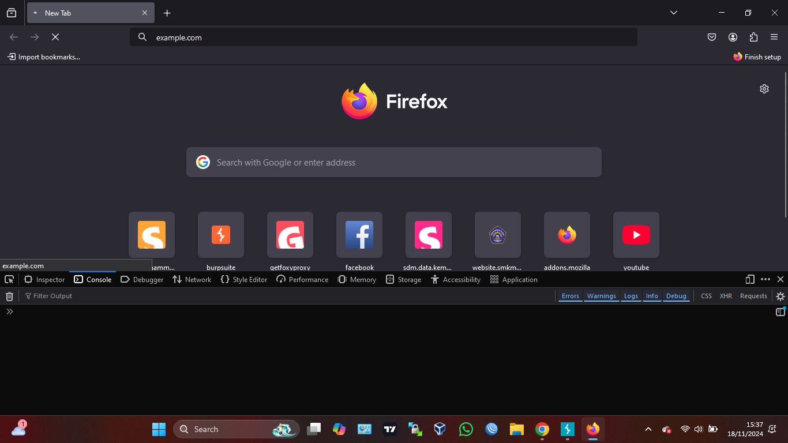
Task: Pick an element from the page
Action: pyautogui.click(x=9, y=279)
